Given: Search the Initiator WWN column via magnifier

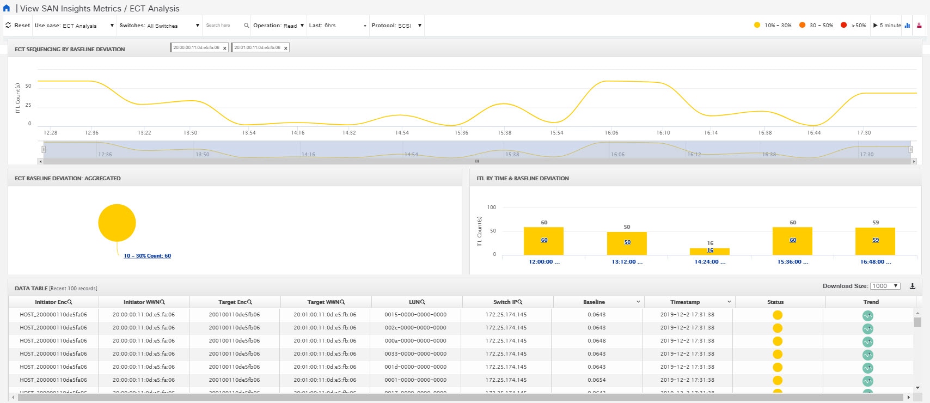Looking at the screenshot, I should point(163,302).
